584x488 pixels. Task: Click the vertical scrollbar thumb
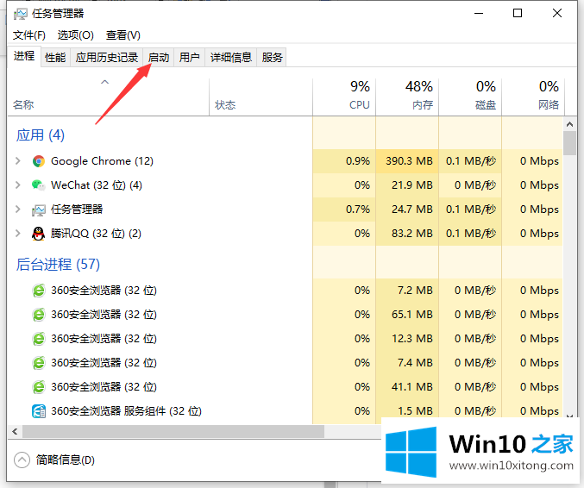click(x=569, y=143)
